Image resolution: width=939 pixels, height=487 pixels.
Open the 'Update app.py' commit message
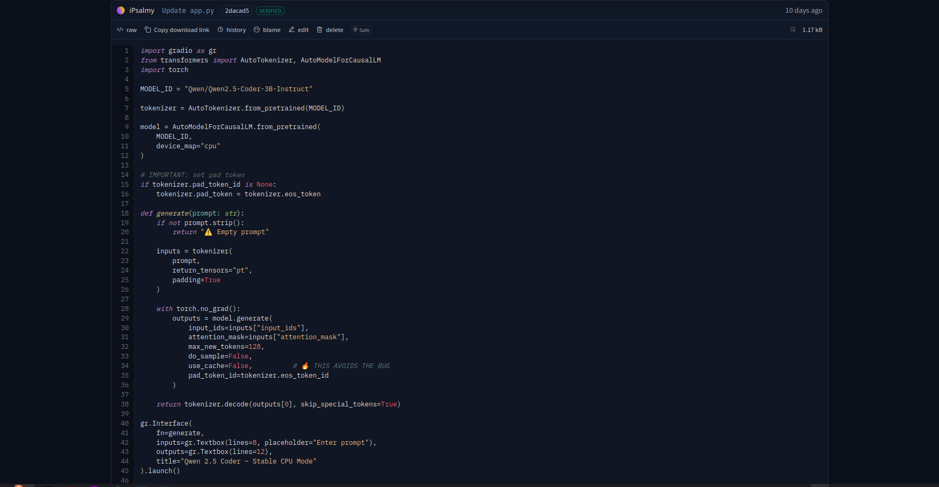pyautogui.click(x=188, y=11)
